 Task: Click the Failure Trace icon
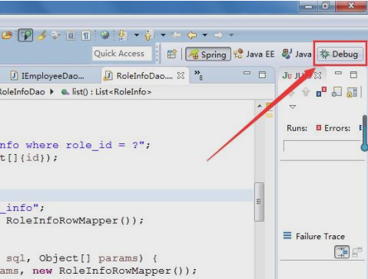tap(287, 235)
